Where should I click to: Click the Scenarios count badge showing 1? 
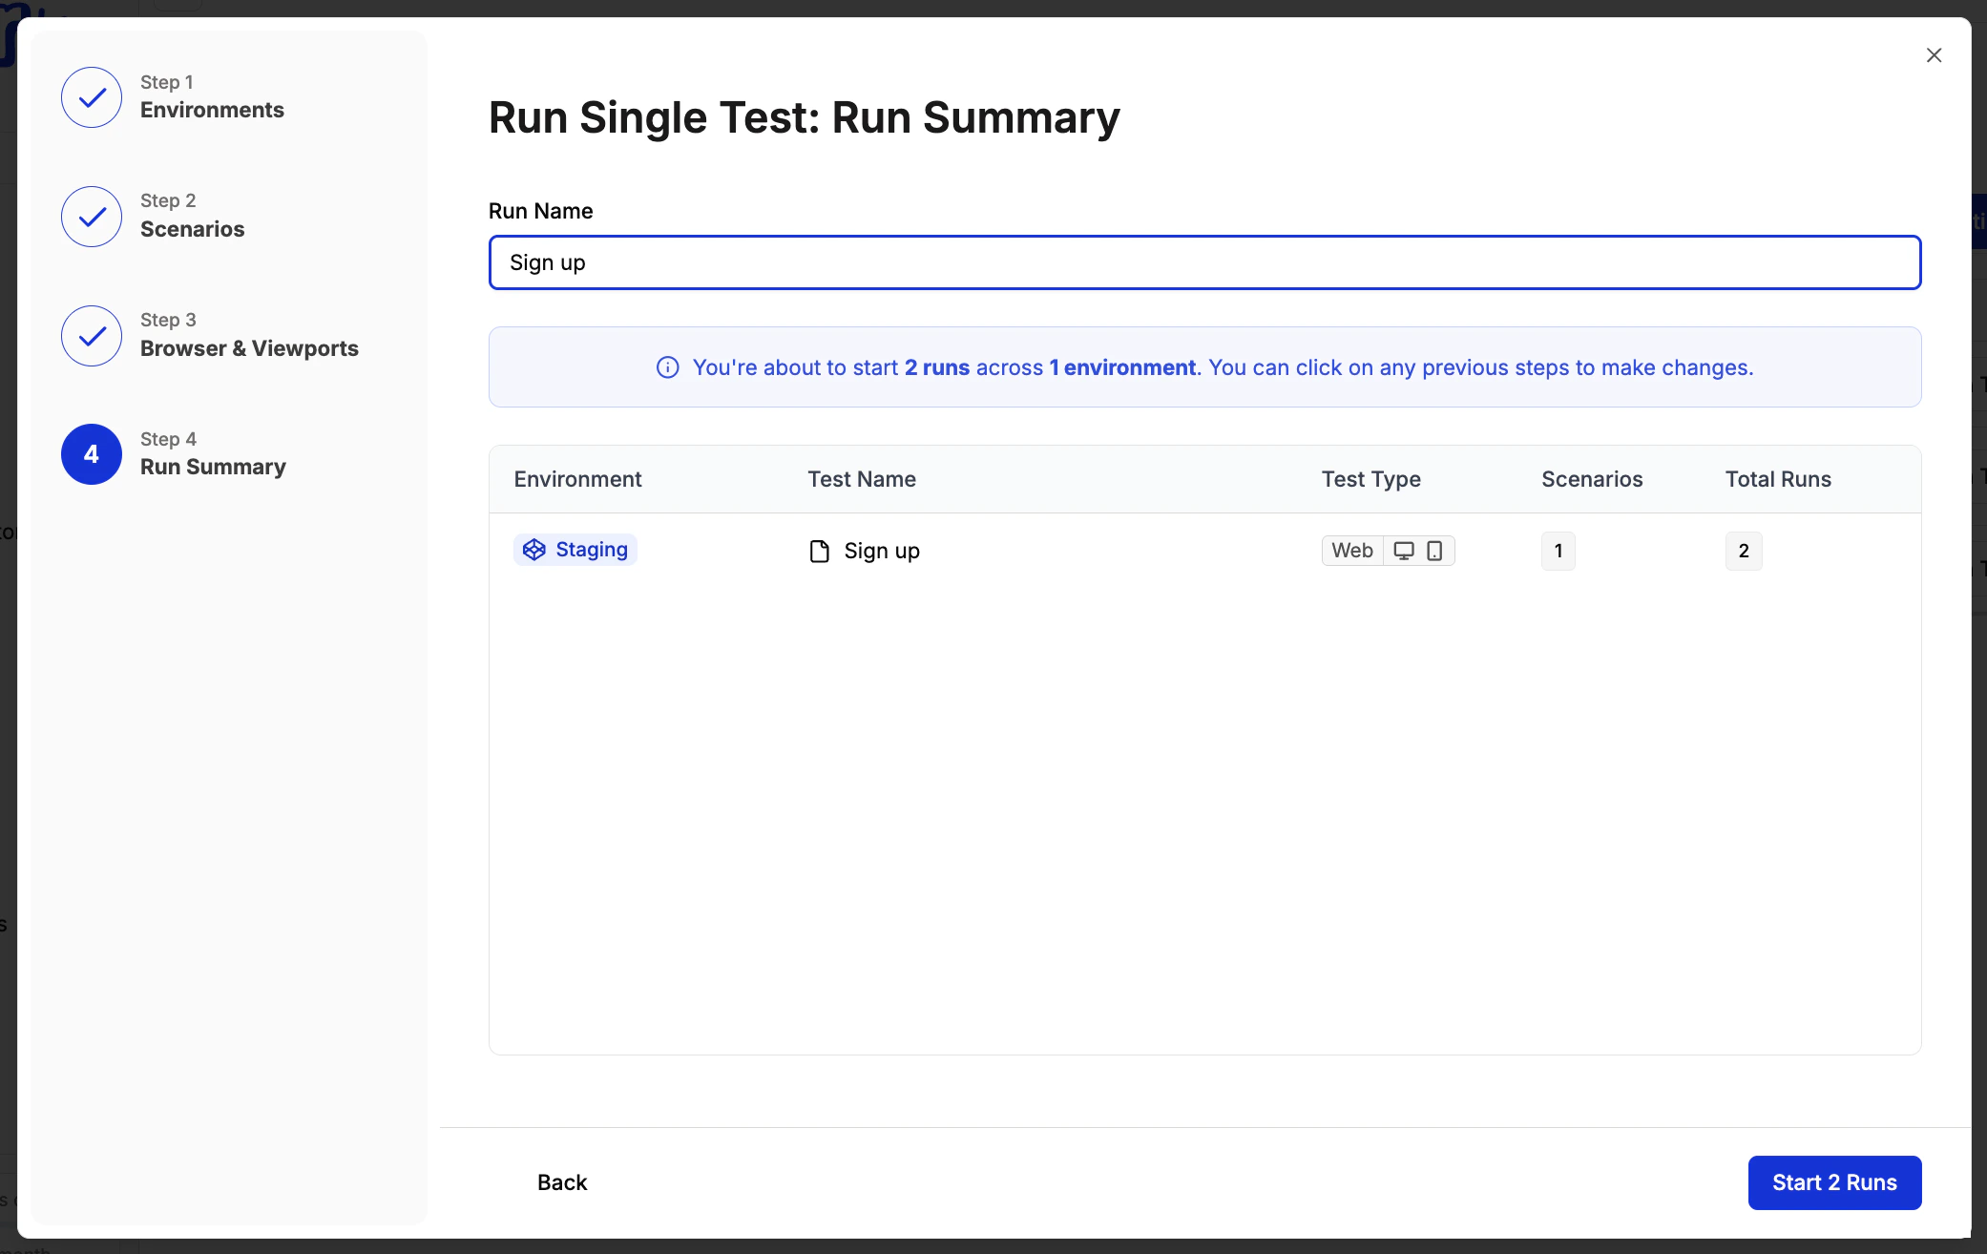(1558, 551)
